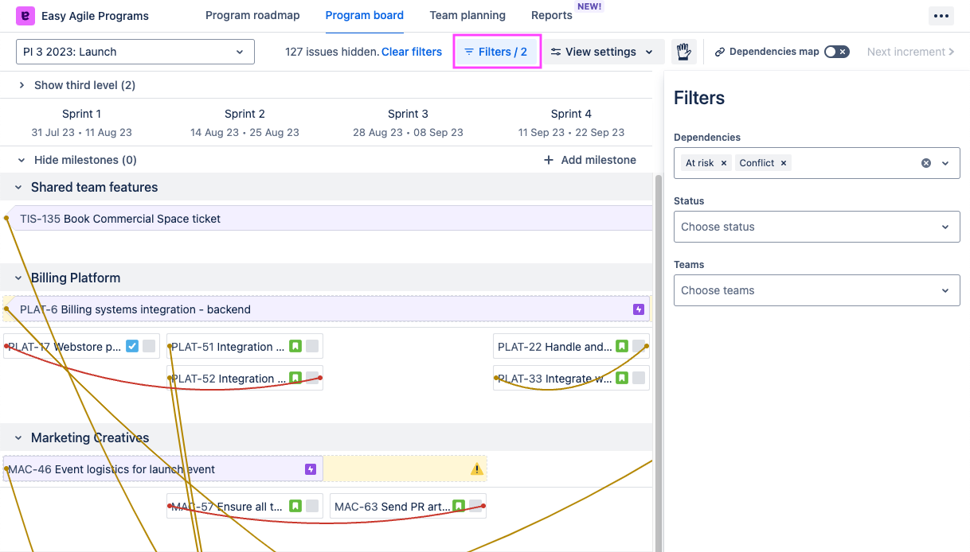The image size is (970, 552).
Task: Clear all selected dependencies with the circle-x icon
Action: (x=925, y=163)
